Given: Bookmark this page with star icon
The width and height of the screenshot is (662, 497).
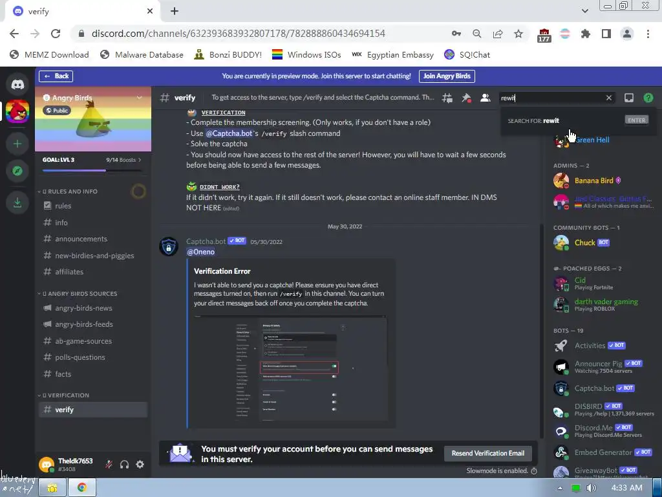Looking at the screenshot, I should point(518,34).
